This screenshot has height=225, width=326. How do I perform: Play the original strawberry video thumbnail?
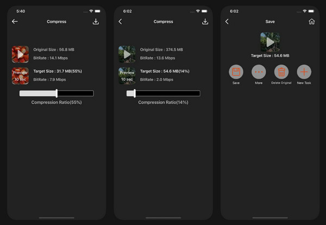pos(20,54)
